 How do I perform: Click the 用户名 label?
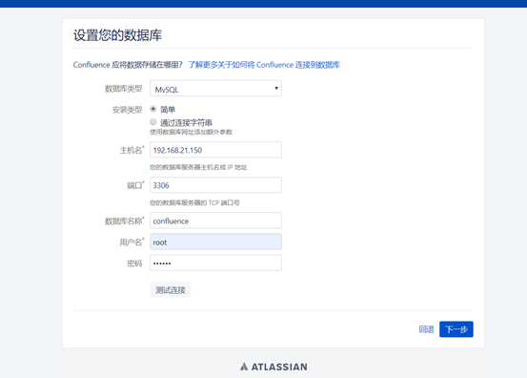coord(131,242)
